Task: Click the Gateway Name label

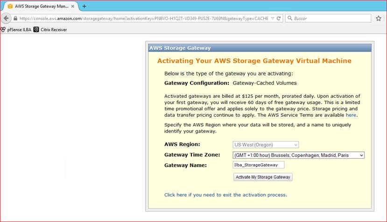Action: (185, 165)
